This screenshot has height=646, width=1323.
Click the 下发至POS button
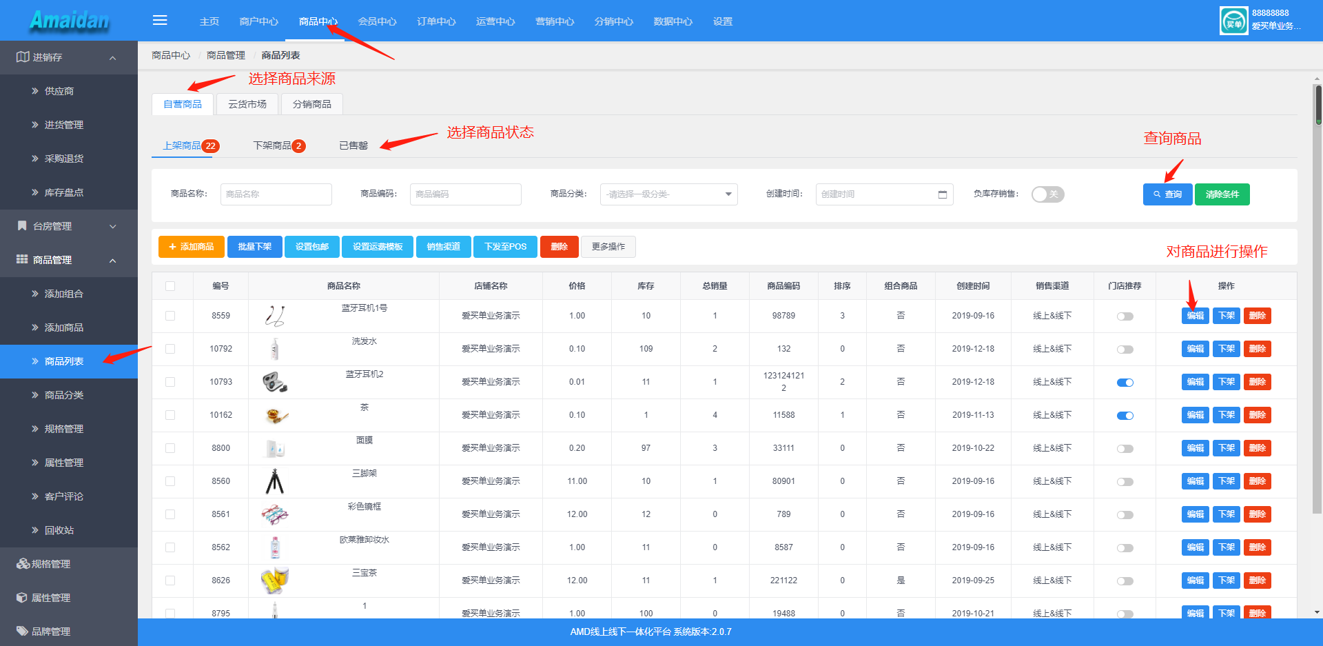[x=505, y=247]
